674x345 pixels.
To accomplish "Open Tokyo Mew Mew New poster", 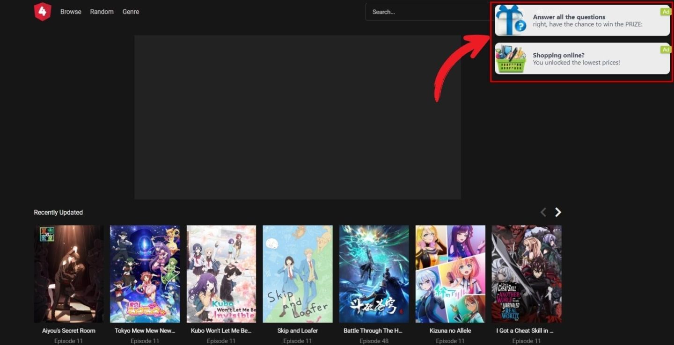I will tap(145, 274).
